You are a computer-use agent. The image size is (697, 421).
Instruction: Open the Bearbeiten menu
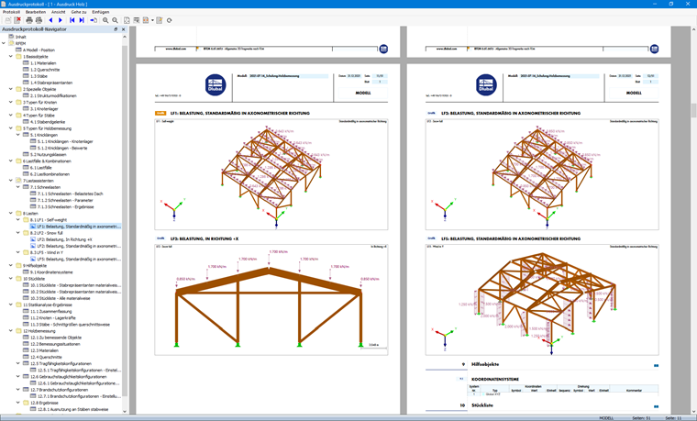pyautogui.click(x=36, y=12)
